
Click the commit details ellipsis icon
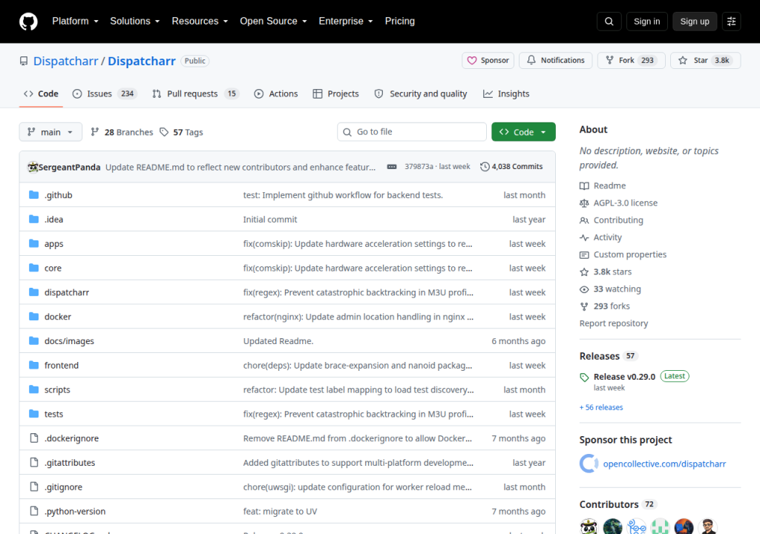[392, 167]
